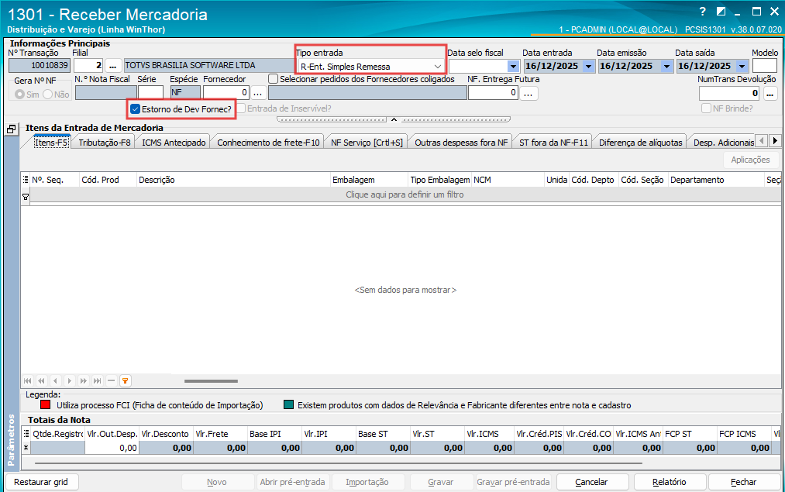The width and height of the screenshot is (785, 492).
Task: Open Diferença de alíquotas tab
Action: click(x=640, y=143)
